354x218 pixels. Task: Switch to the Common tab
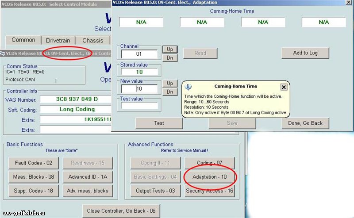pos(23,40)
